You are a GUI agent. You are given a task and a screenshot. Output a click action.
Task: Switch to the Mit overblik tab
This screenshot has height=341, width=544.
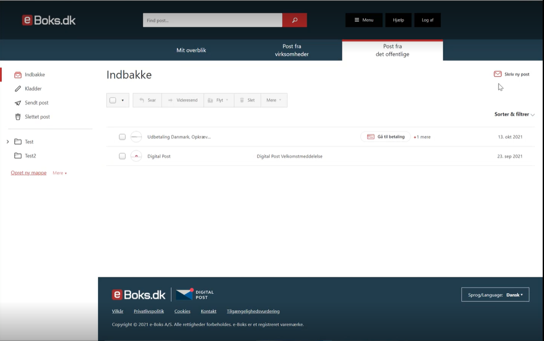pyautogui.click(x=191, y=50)
